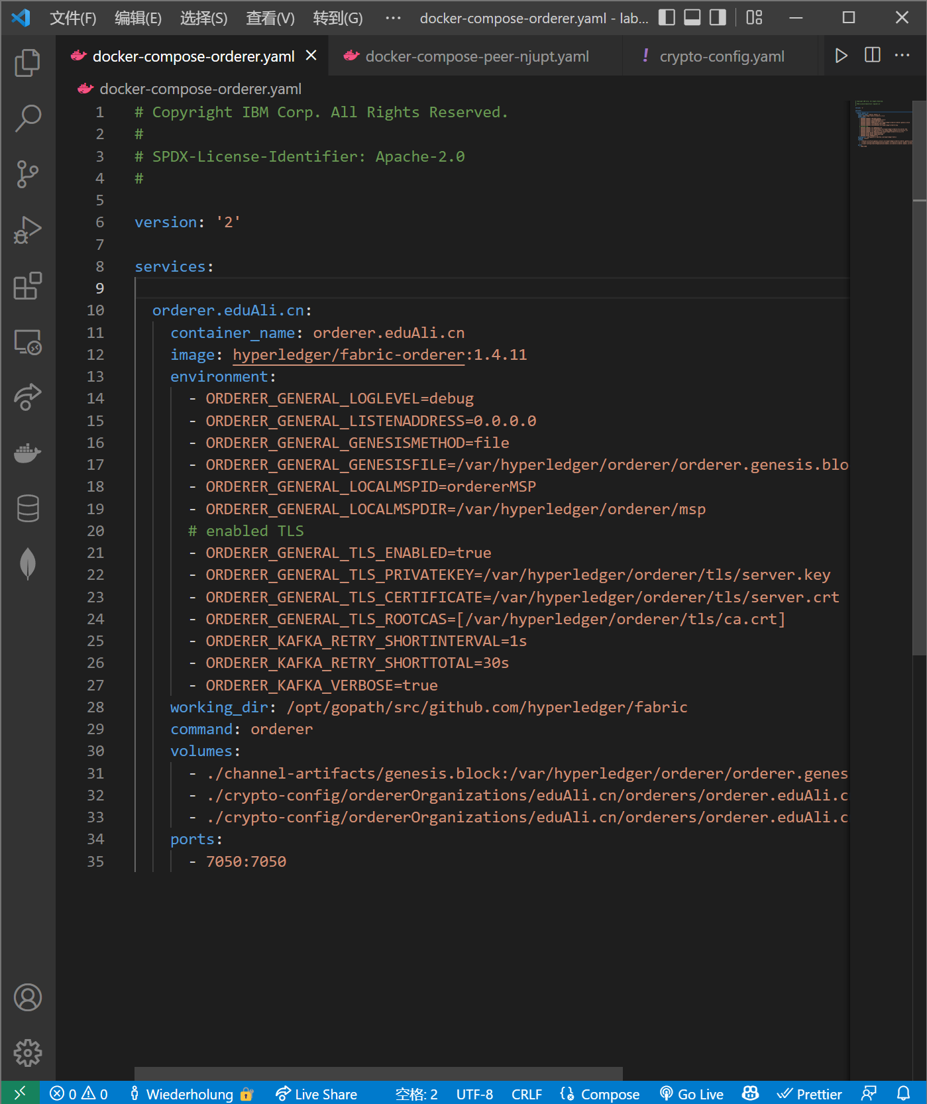Open Live Share activity bar icon

tap(27, 397)
